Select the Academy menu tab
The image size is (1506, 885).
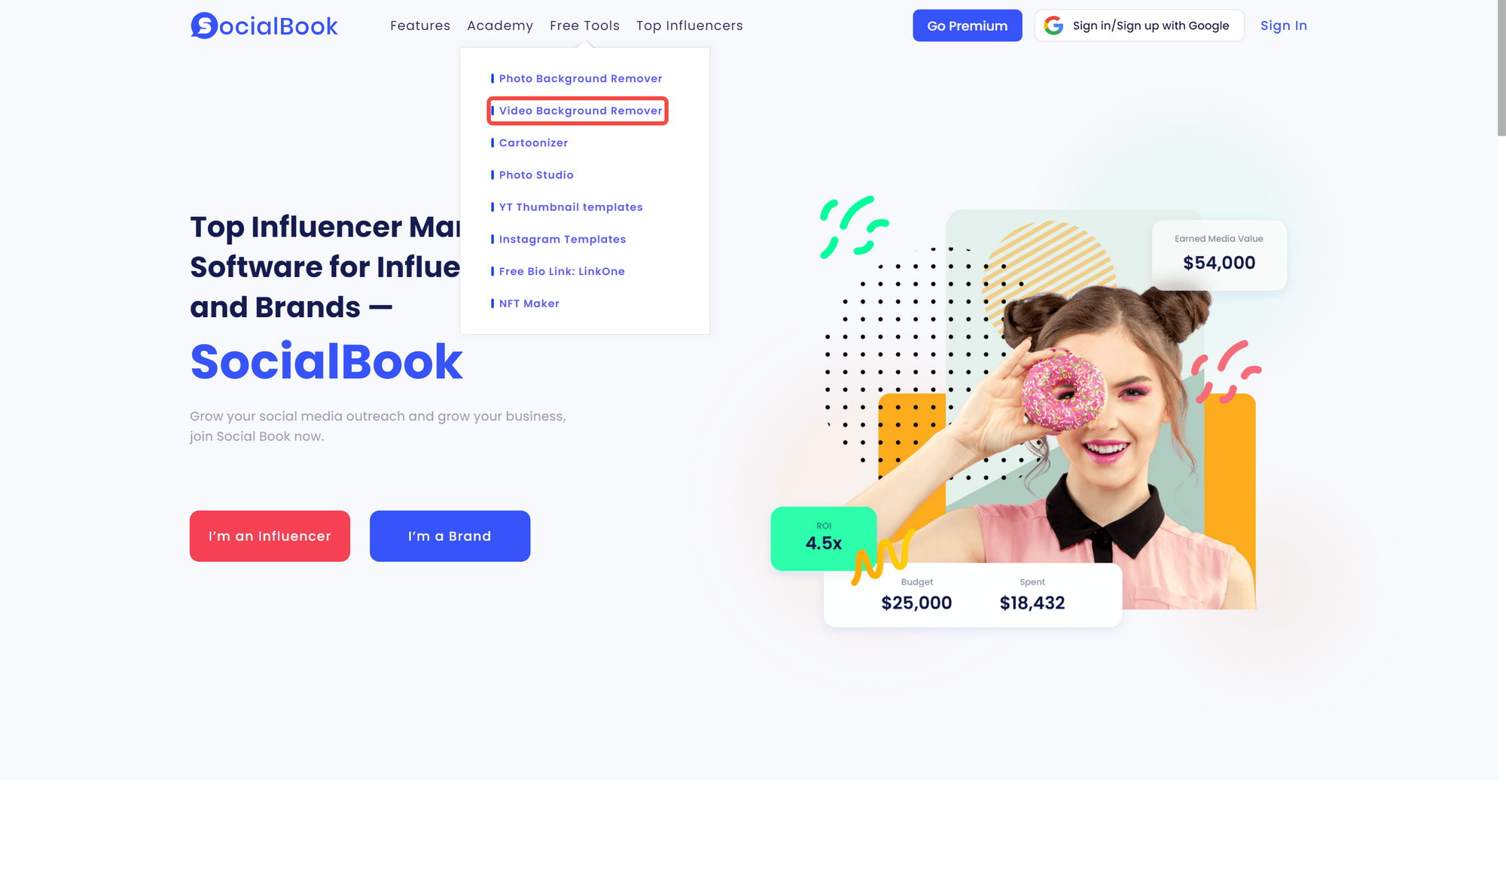click(x=500, y=26)
